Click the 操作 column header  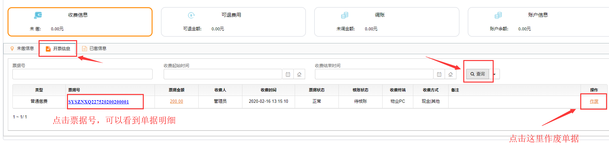click(594, 90)
